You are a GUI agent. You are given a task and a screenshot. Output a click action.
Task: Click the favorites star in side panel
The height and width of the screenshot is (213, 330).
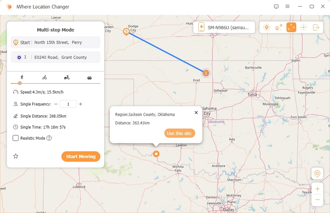(16, 156)
